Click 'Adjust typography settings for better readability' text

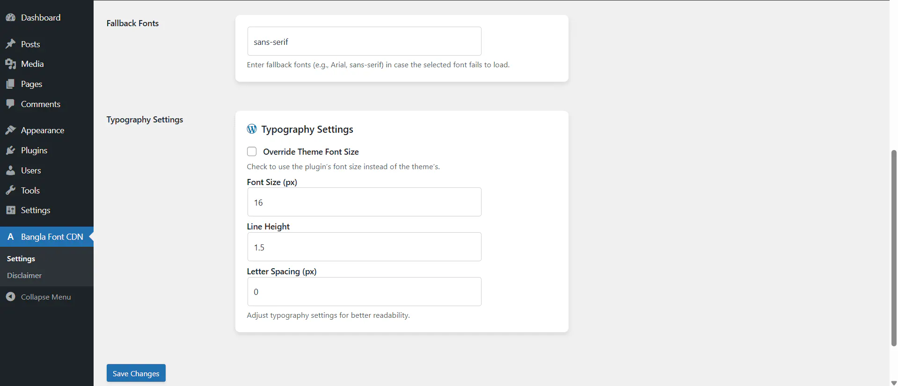(x=328, y=315)
